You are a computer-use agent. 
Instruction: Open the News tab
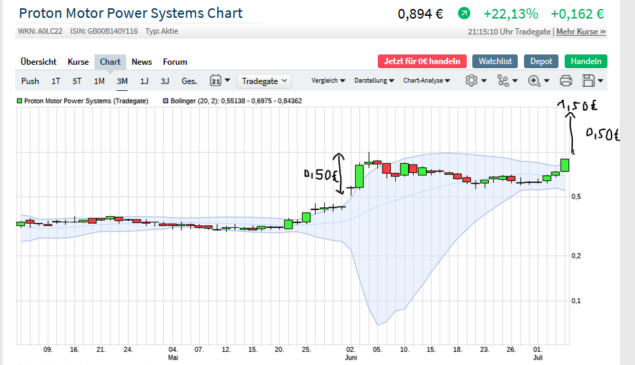coord(142,62)
